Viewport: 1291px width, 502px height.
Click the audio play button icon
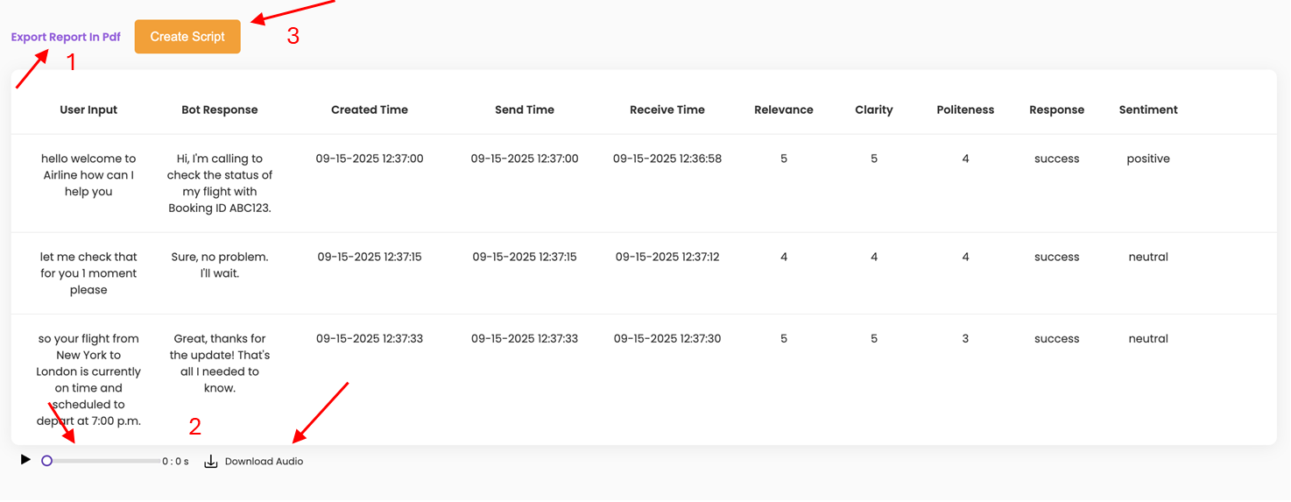pyautogui.click(x=25, y=460)
